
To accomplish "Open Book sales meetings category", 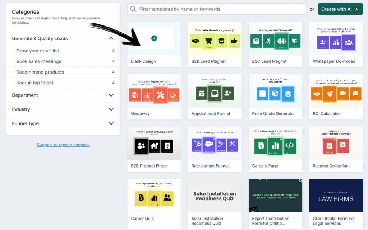I will [x=39, y=61].
